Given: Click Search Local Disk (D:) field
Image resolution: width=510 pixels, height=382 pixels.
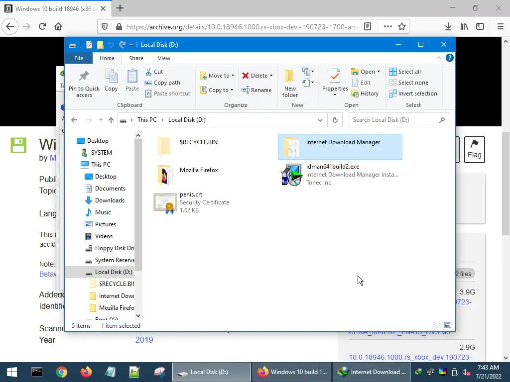Looking at the screenshot, I should click(398, 120).
